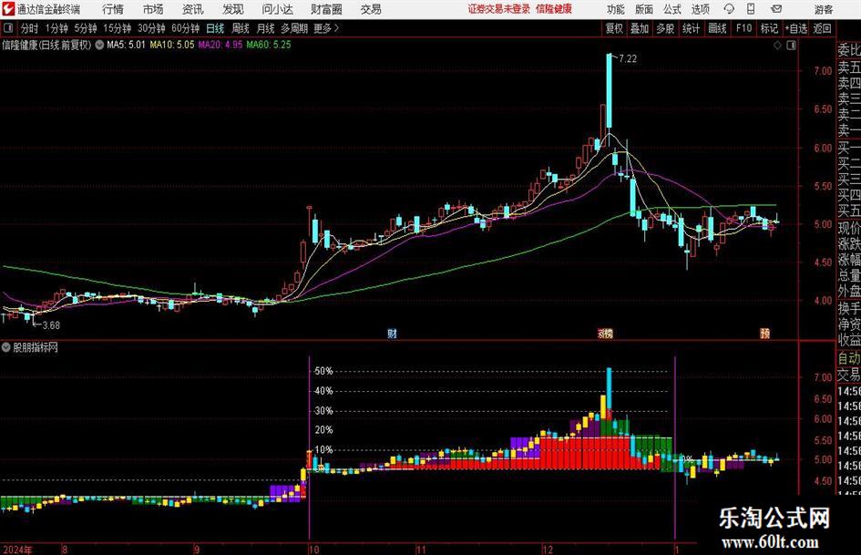Add stock with +自选 button

[796, 28]
